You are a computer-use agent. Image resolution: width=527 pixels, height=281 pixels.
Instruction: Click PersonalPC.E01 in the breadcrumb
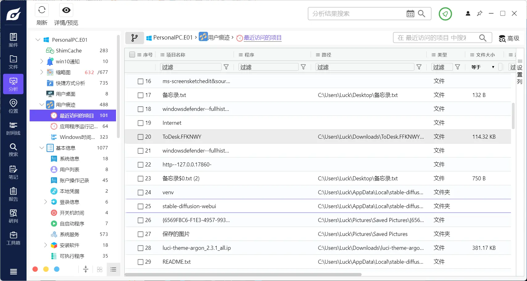[169, 38]
